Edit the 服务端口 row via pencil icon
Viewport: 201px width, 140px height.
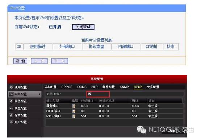pyautogui.click(x=74, y=106)
